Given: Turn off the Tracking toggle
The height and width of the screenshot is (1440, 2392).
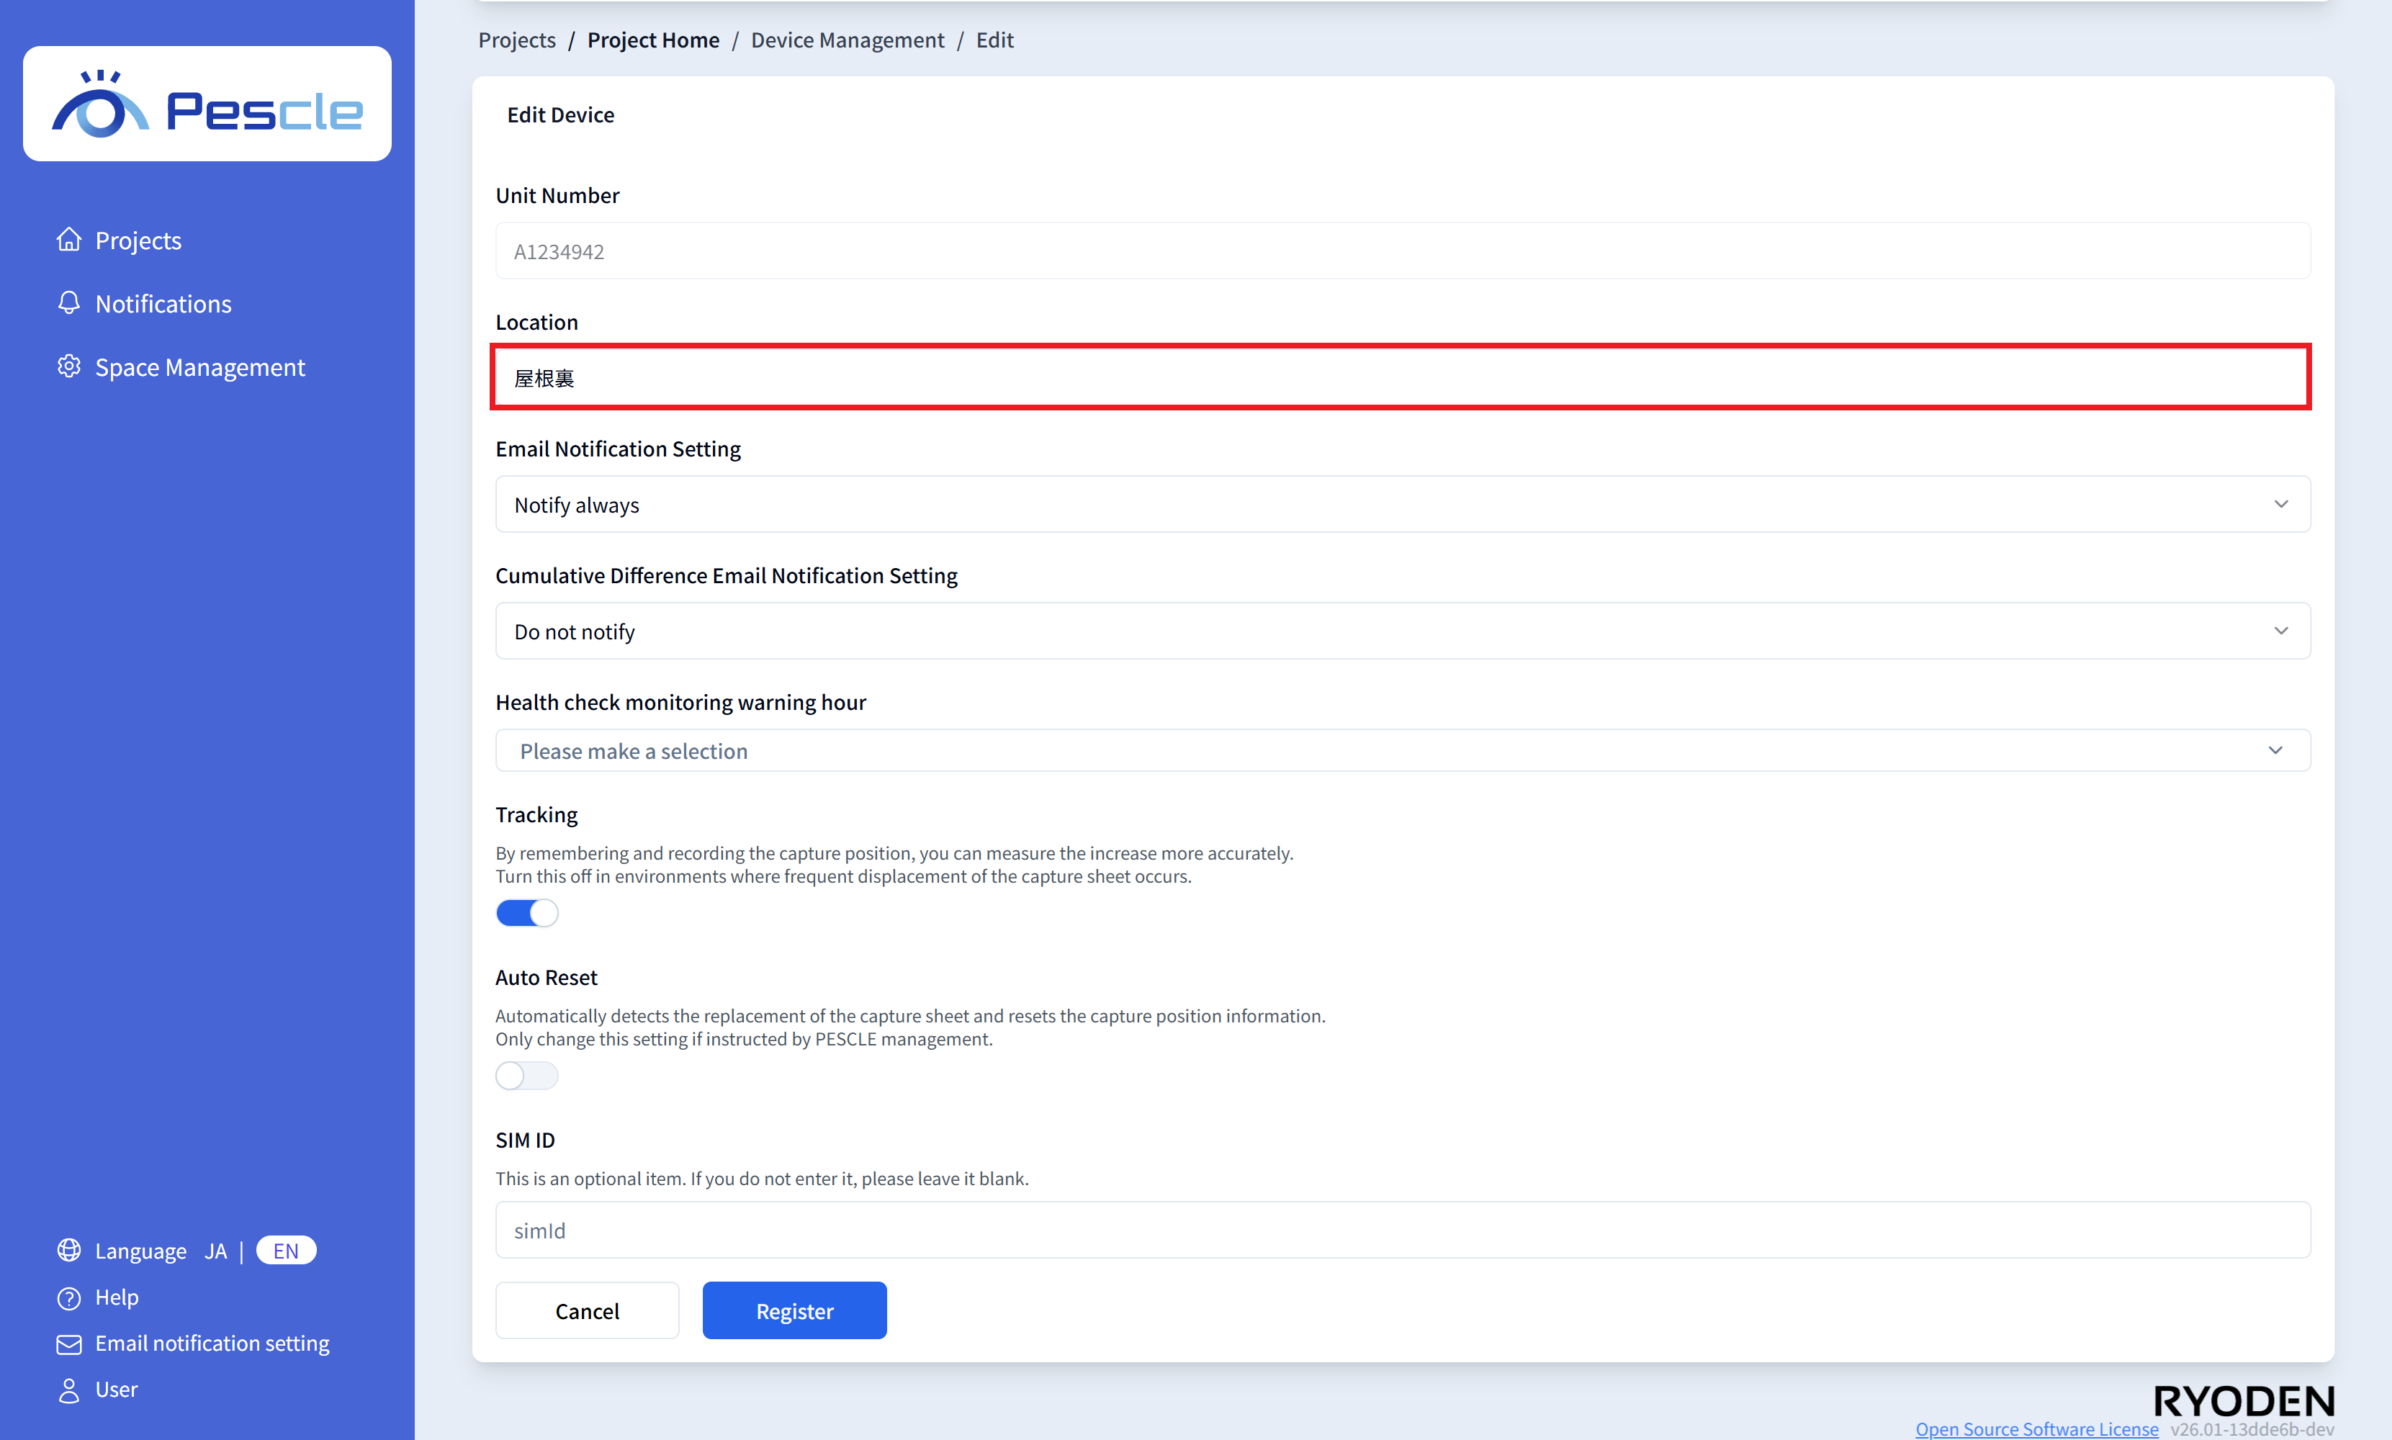Looking at the screenshot, I should [x=527, y=913].
